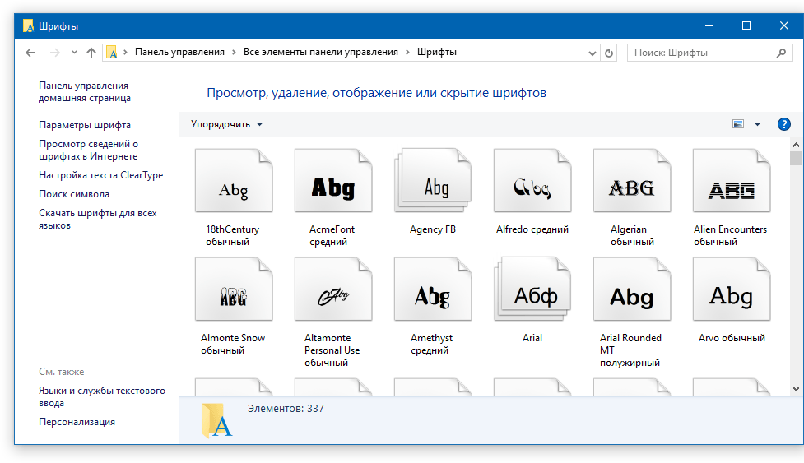Expand the view options dropdown arrow

[x=758, y=124]
